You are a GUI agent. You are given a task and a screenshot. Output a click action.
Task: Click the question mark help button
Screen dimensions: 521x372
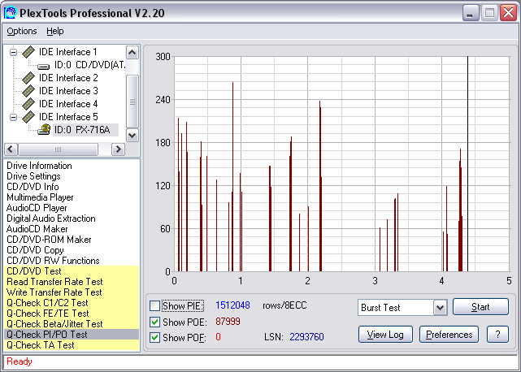point(497,335)
